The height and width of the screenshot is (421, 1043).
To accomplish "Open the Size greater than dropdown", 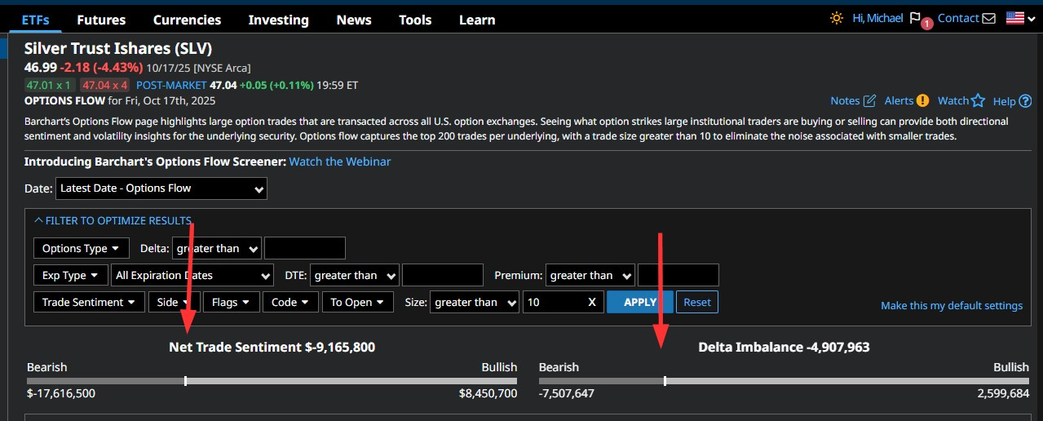I will (x=475, y=302).
